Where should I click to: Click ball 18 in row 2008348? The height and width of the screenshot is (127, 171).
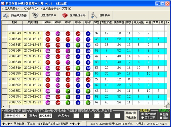coord(88,63)
